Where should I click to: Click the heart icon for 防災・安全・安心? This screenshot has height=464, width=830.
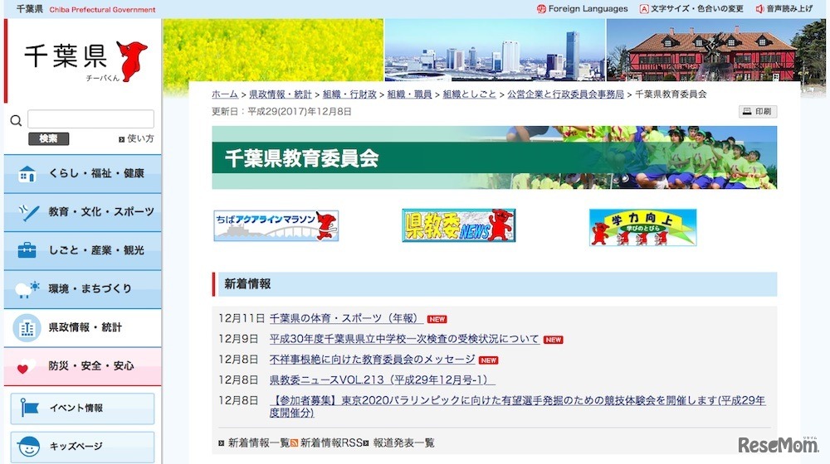click(26, 366)
